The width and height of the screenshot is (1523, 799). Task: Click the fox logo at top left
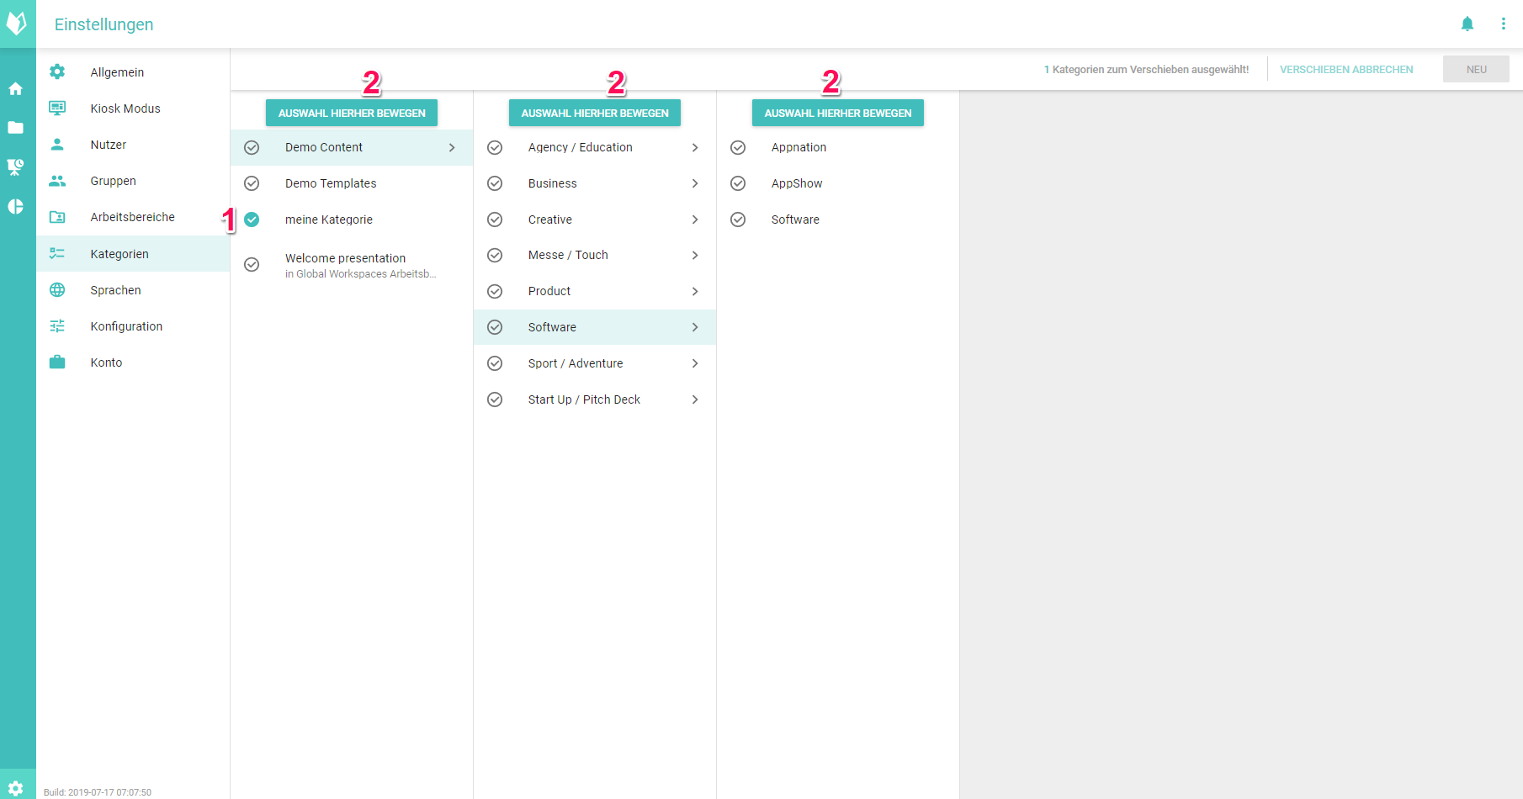17,24
